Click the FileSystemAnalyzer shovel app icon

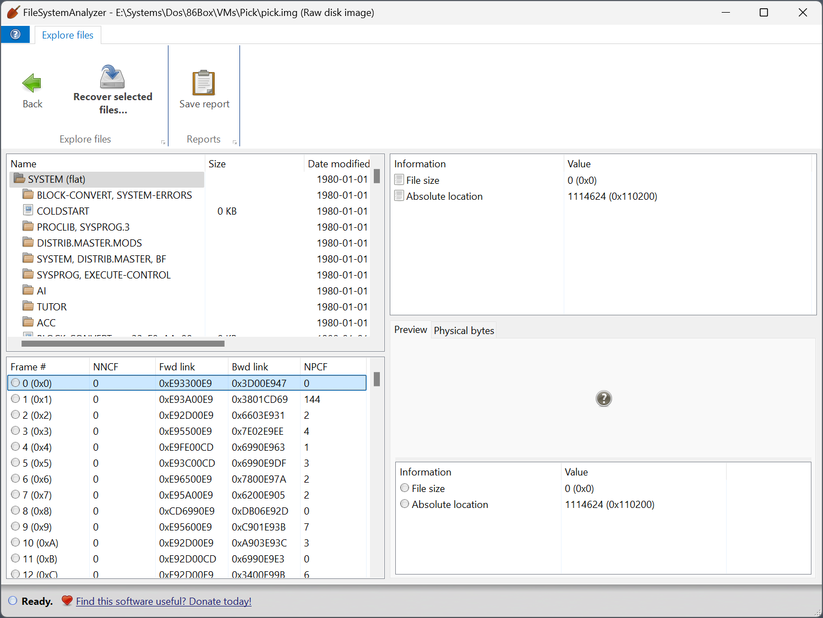click(x=13, y=12)
